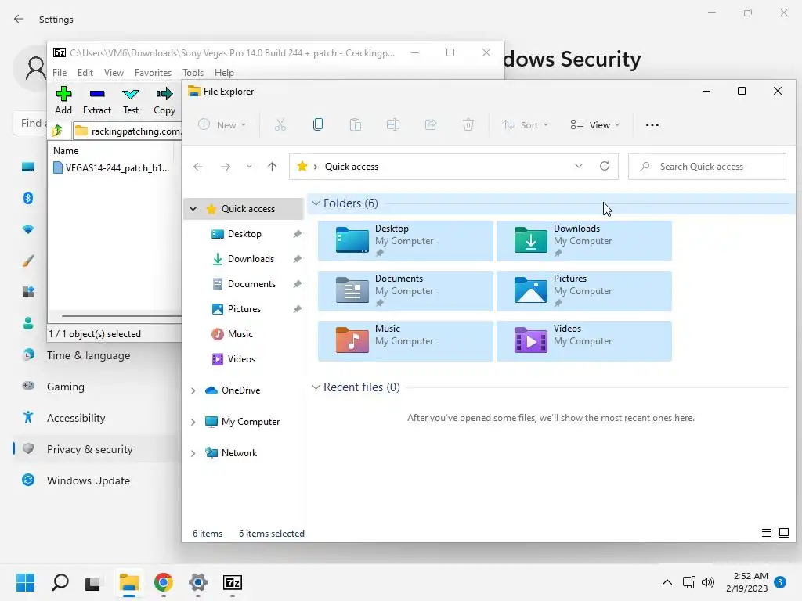Open the See more ellipsis menu
Viewport: 802px width, 601px height.
point(652,124)
